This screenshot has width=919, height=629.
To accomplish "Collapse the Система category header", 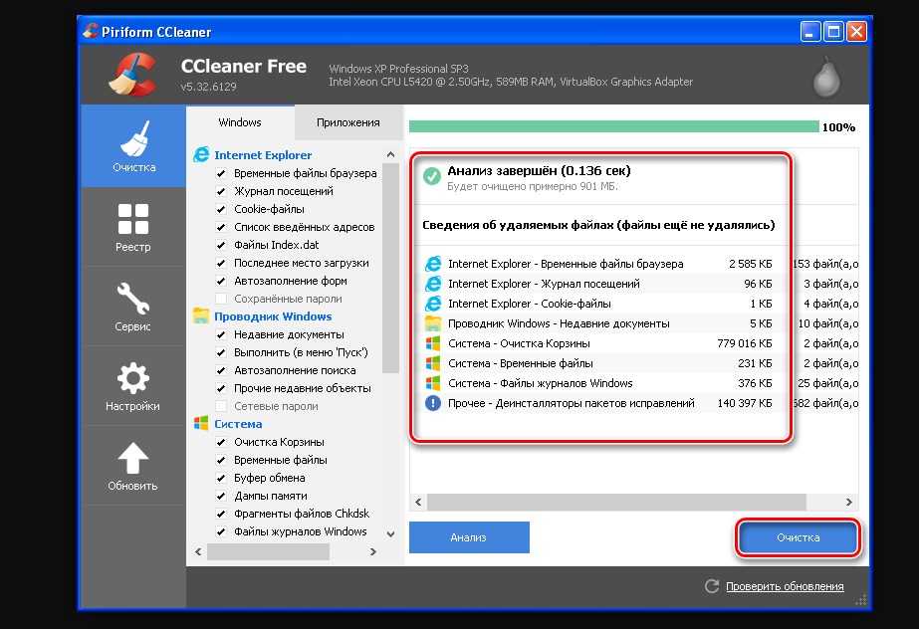I will (238, 424).
